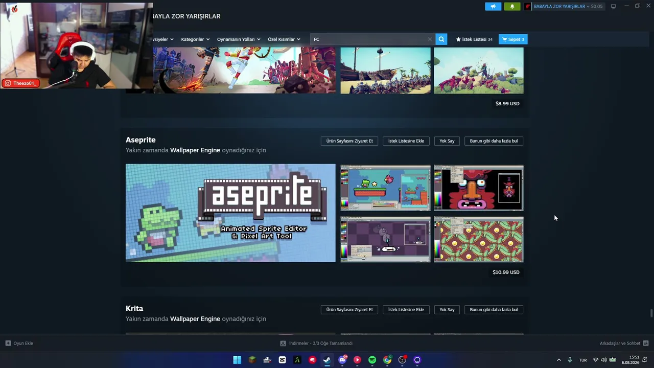The width and height of the screenshot is (654, 368).
Task: Open Arkadaşlar ve Sohbet label
Action: point(620,343)
